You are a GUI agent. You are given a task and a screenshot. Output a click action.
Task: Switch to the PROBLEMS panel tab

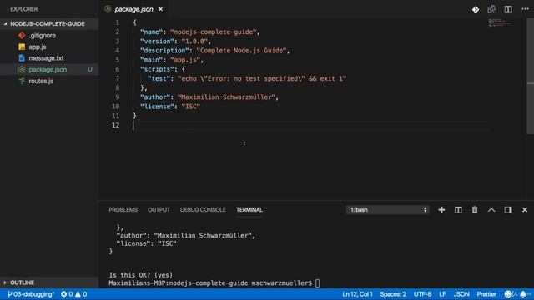(x=123, y=209)
